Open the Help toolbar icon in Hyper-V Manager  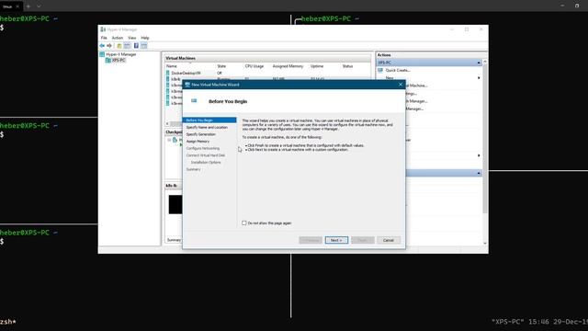(136, 46)
